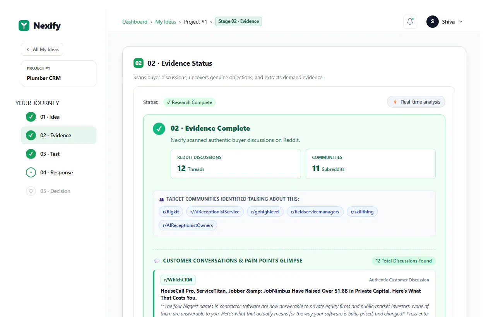The height and width of the screenshot is (317, 486).
Task: Click the 12 Total Discussions Found badge
Action: (404, 261)
